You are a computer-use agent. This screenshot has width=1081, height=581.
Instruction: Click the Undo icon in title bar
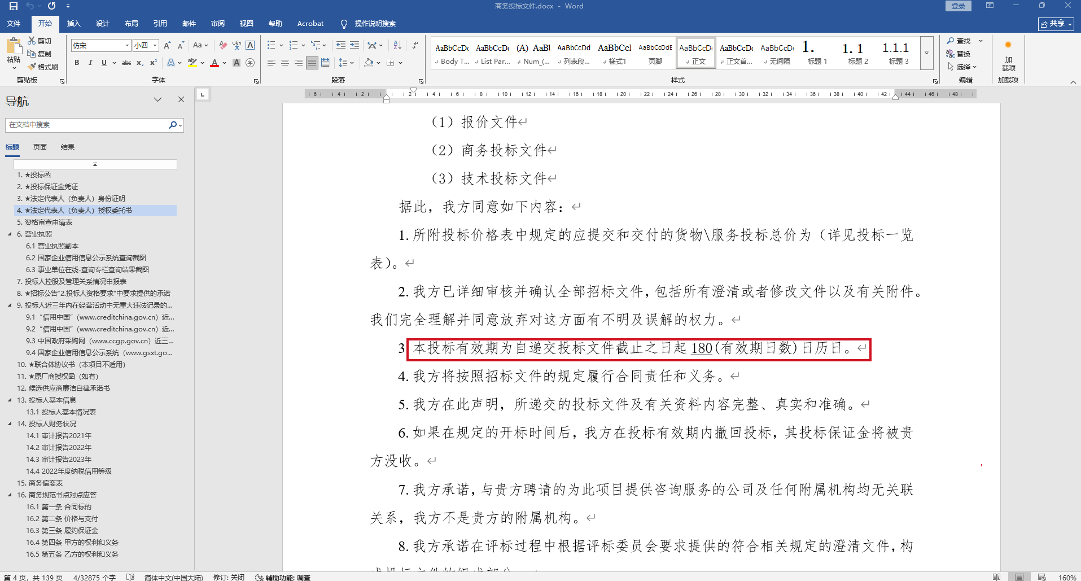coord(30,6)
